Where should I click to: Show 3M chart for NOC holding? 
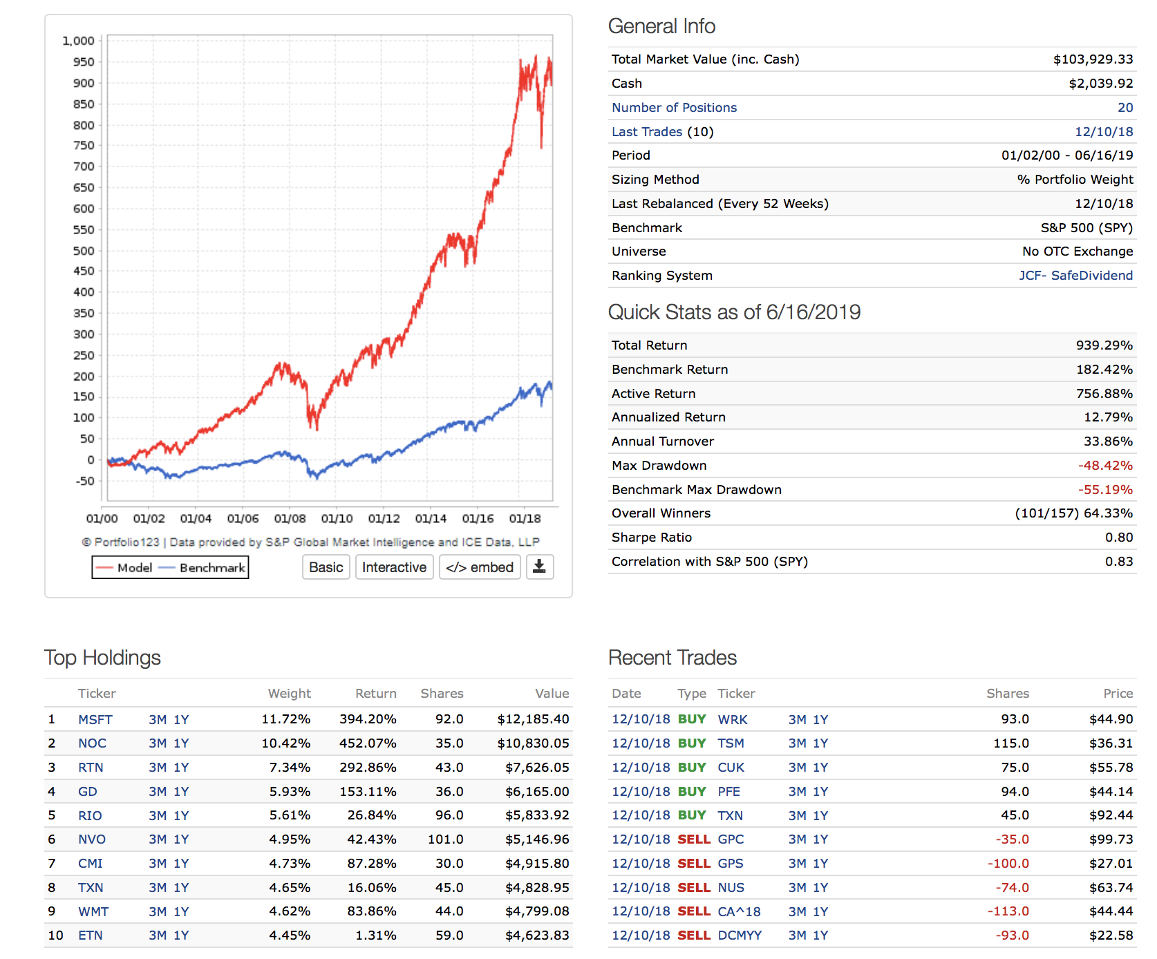[158, 743]
